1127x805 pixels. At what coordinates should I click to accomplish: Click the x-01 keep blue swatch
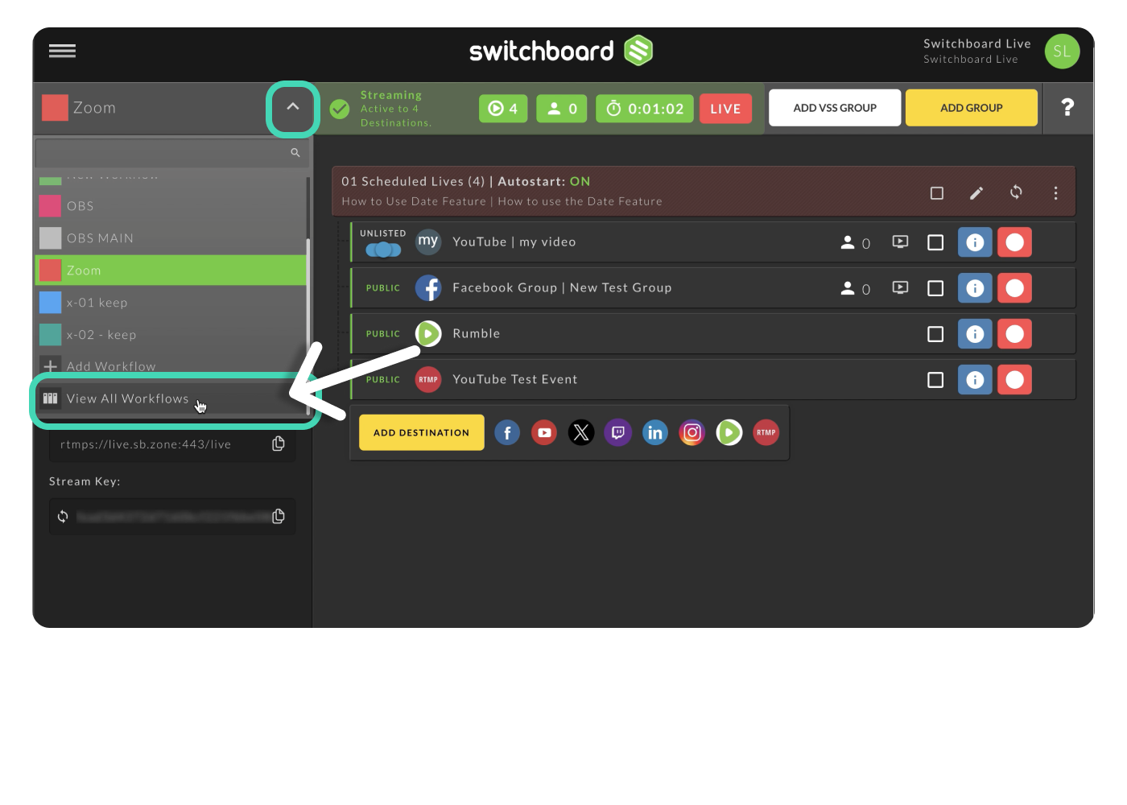(x=50, y=303)
